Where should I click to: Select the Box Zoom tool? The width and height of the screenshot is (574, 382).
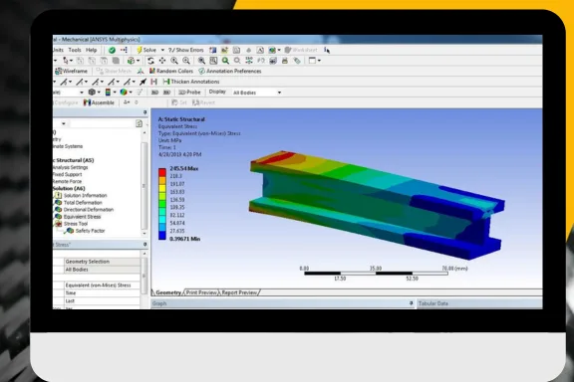tap(186, 61)
